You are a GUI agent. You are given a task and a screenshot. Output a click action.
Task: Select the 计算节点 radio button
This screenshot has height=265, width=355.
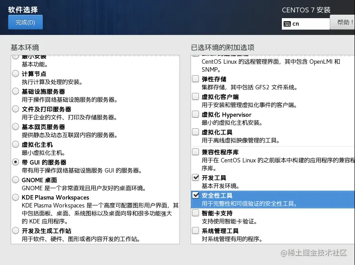(16, 73)
